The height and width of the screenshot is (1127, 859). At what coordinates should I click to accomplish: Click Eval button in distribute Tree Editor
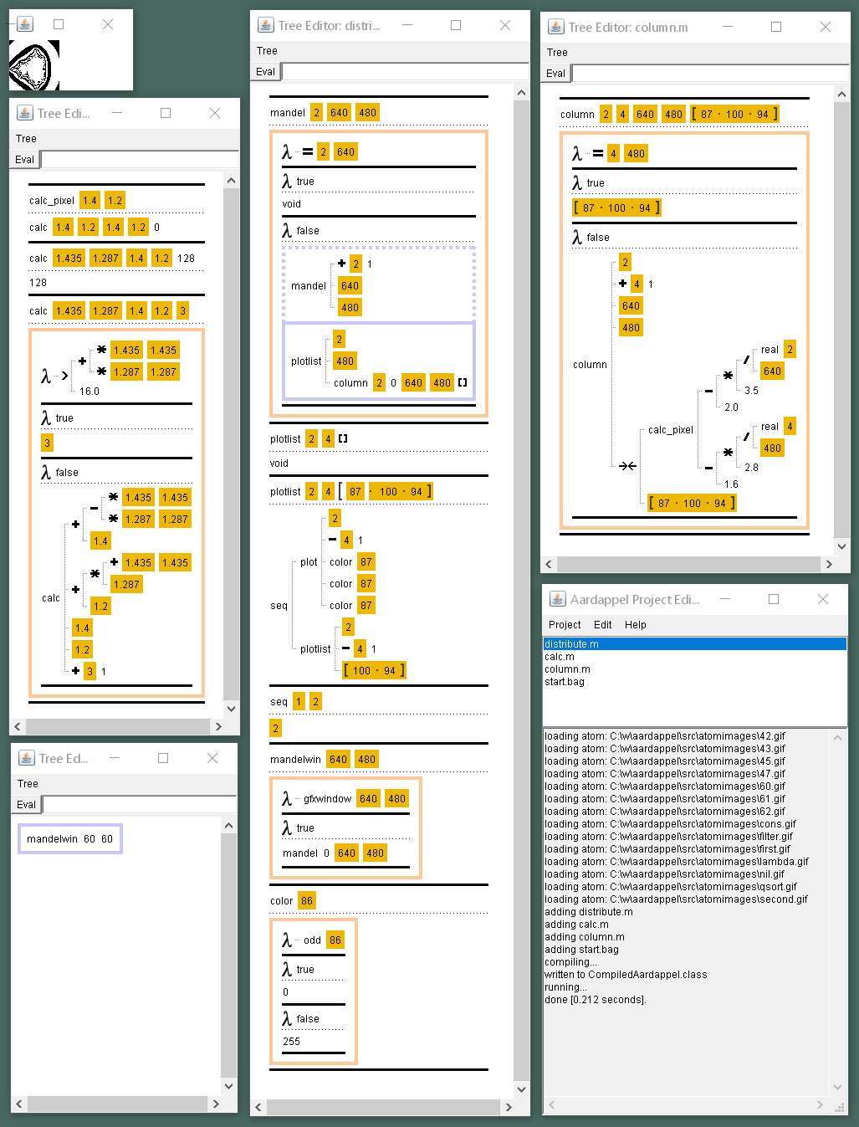click(265, 72)
